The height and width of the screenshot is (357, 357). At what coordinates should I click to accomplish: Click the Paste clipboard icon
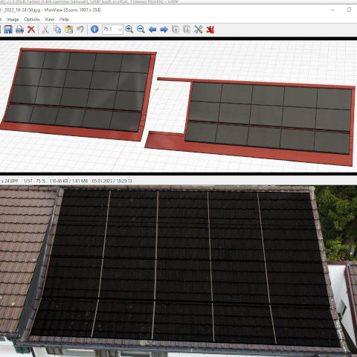point(69,30)
